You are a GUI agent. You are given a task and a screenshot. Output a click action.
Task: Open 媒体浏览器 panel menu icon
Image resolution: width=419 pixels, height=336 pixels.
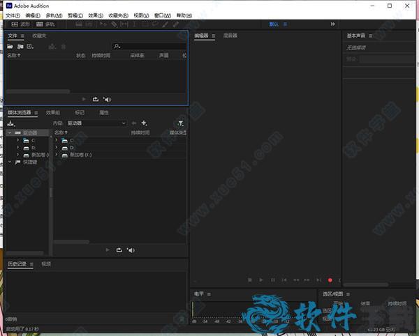(x=36, y=113)
